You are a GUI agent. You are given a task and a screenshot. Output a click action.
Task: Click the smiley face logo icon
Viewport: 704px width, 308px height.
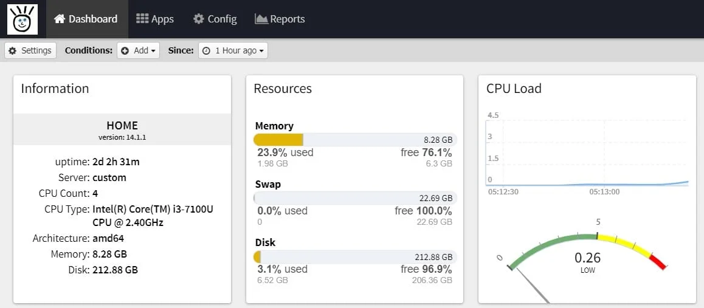tap(22, 19)
